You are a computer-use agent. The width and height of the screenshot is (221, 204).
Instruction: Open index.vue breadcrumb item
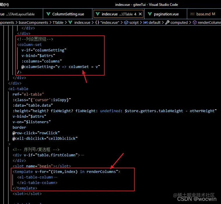point(82,22)
